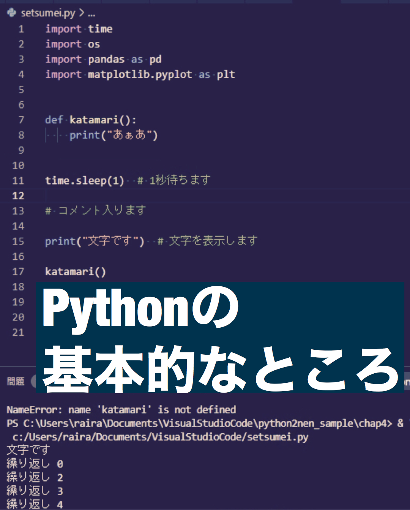Click the '文字です' terminal output line
Viewport: 410px width, 510px height.
[28, 450]
